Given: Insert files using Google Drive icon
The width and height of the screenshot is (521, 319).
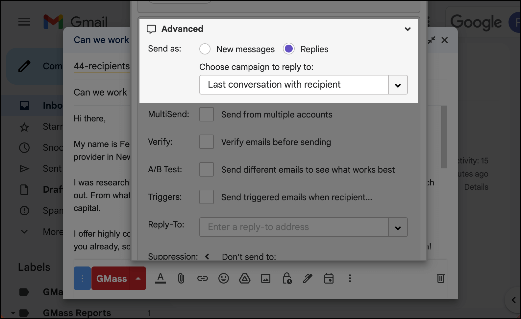Looking at the screenshot, I should point(245,278).
